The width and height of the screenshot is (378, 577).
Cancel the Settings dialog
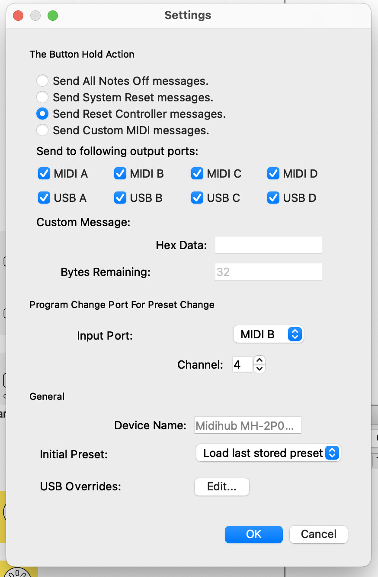318,534
